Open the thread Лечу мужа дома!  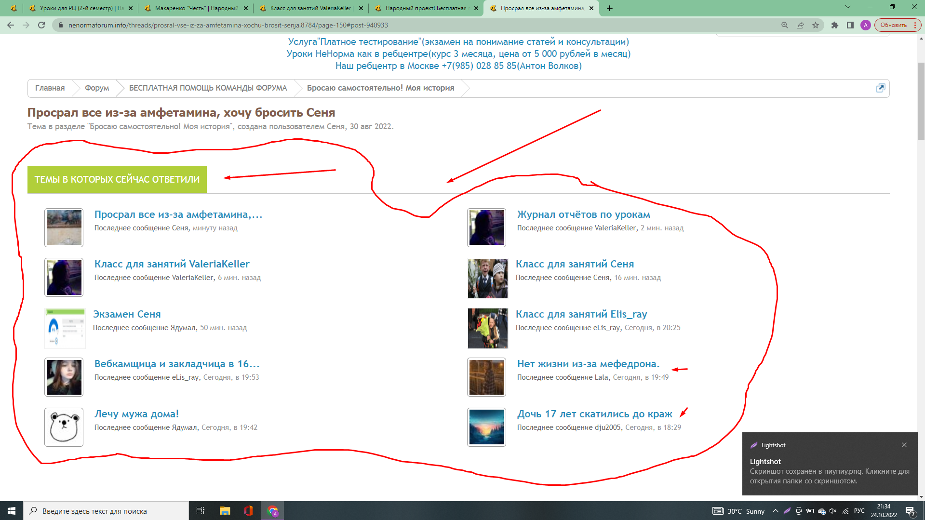(x=136, y=414)
